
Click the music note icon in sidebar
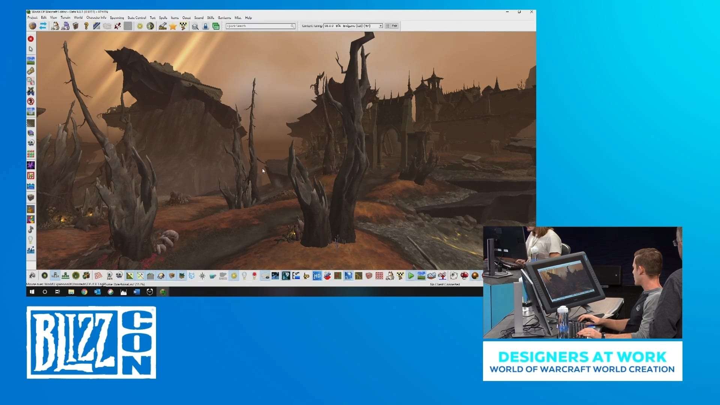coord(31,229)
